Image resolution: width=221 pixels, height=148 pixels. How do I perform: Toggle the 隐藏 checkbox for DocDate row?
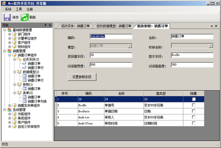(x=194, y=111)
